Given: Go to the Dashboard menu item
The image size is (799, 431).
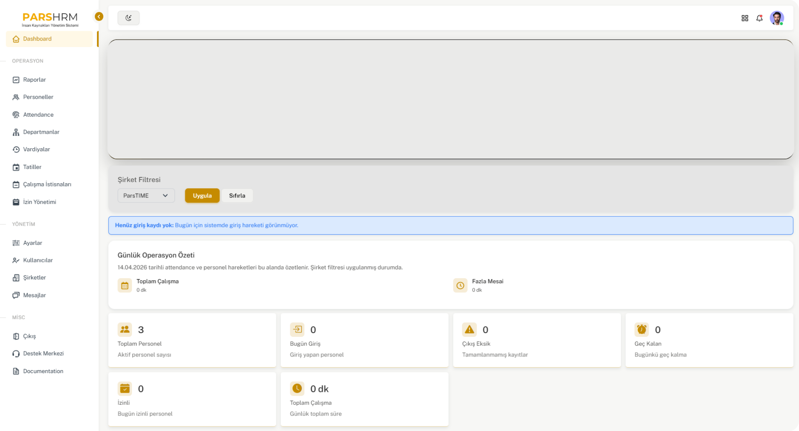Looking at the screenshot, I should point(37,39).
